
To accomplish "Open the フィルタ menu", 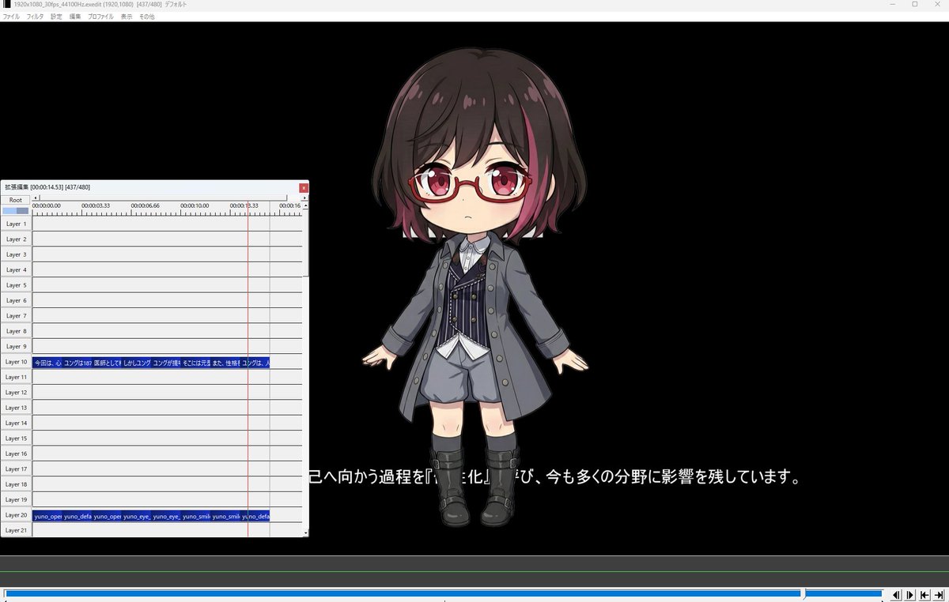I will point(36,17).
